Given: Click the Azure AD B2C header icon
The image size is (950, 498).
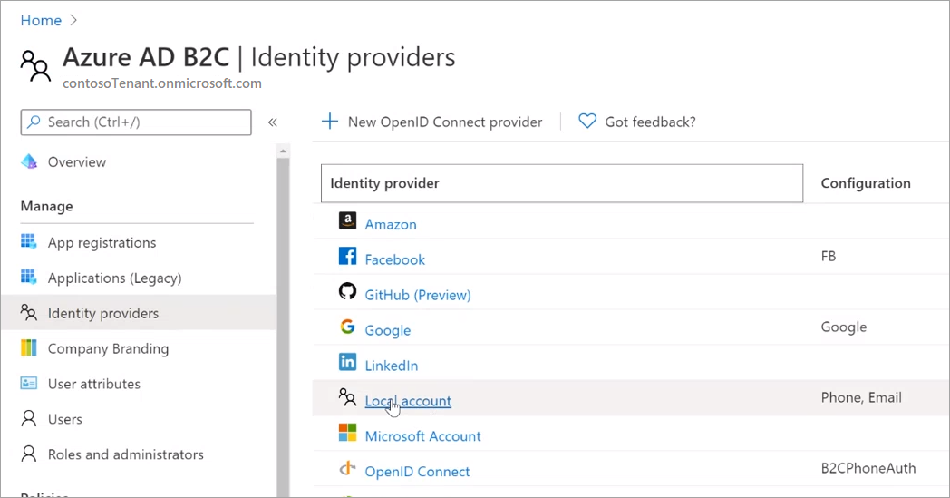Looking at the screenshot, I should (35, 65).
